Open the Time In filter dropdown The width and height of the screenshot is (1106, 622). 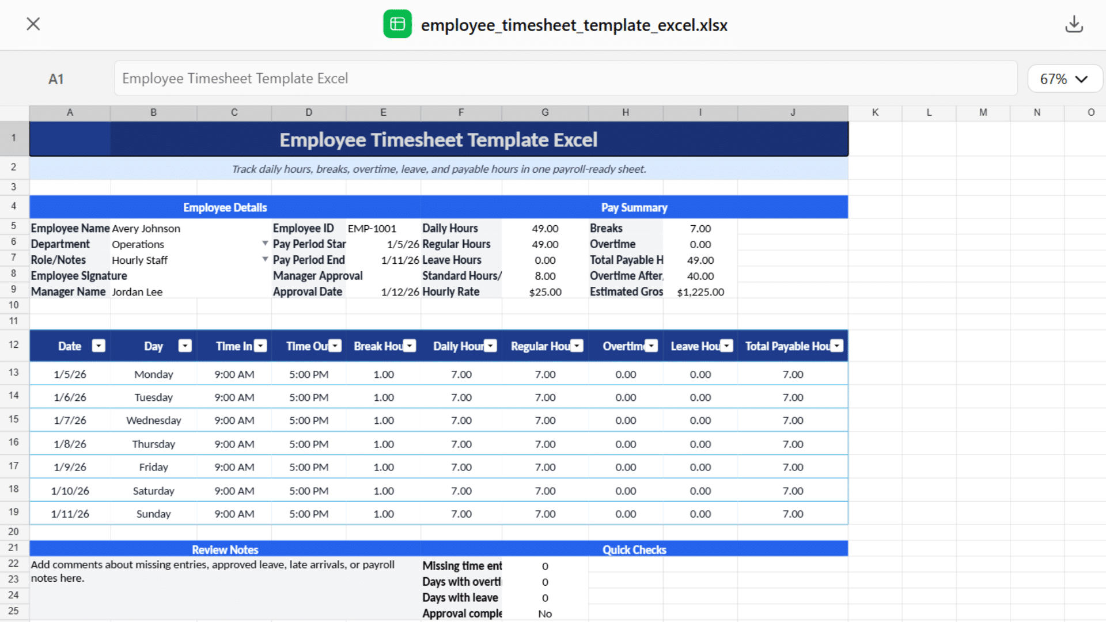tap(261, 346)
